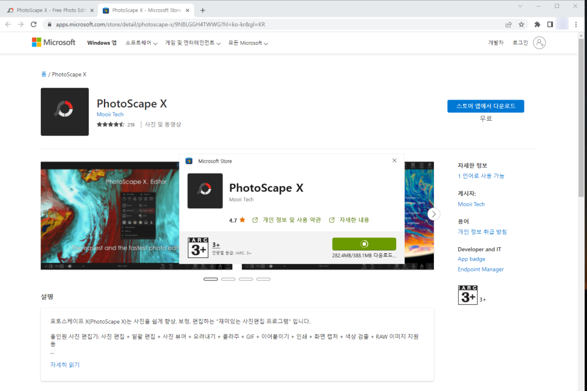Click the browser forward arrow

pos(21,24)
